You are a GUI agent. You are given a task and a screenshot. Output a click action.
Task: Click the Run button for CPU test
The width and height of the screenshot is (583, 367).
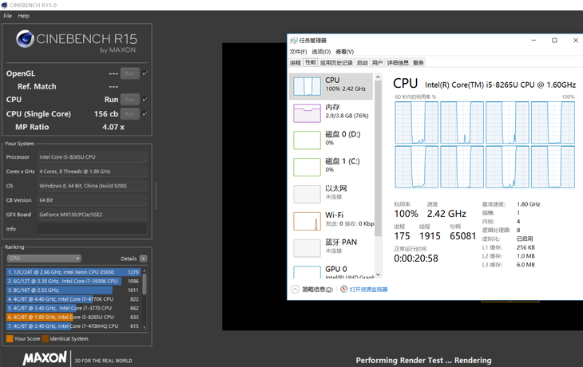click(129, 99)
